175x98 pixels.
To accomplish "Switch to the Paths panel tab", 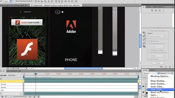I will [152, 70].
